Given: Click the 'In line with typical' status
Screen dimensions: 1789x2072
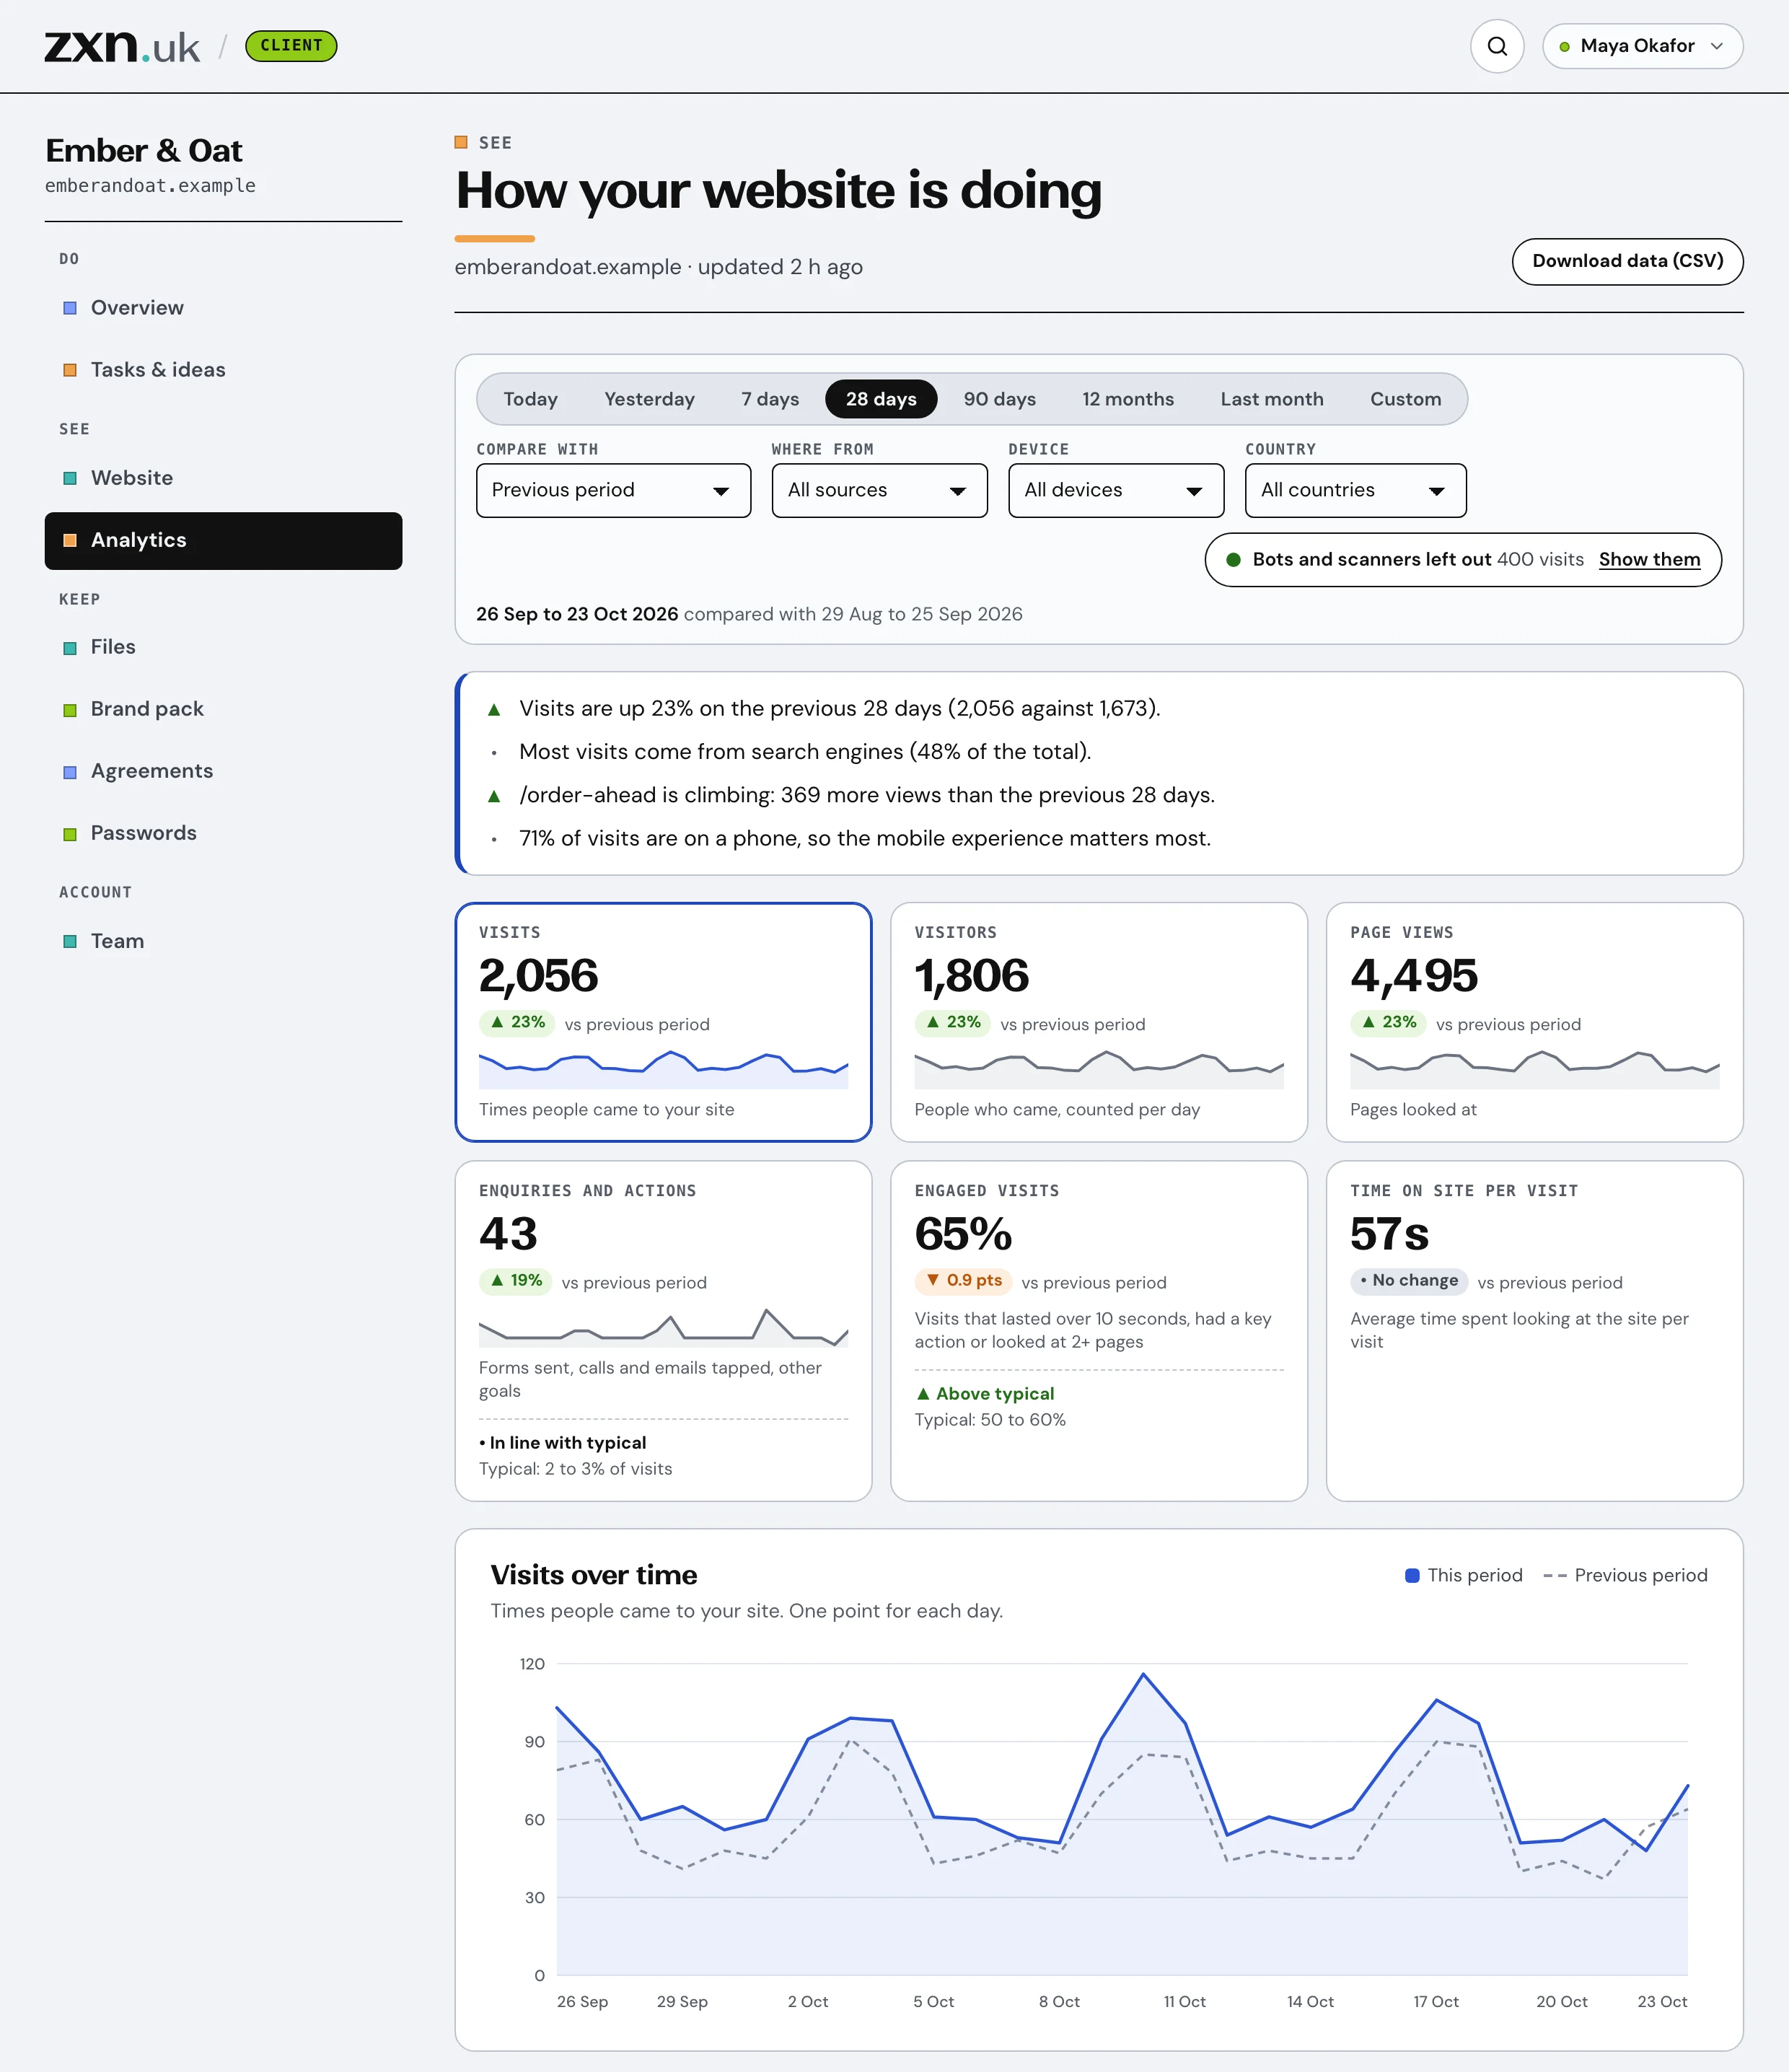Looking at the screenshot, I should pyautogui.click(x=562, y=1443).
